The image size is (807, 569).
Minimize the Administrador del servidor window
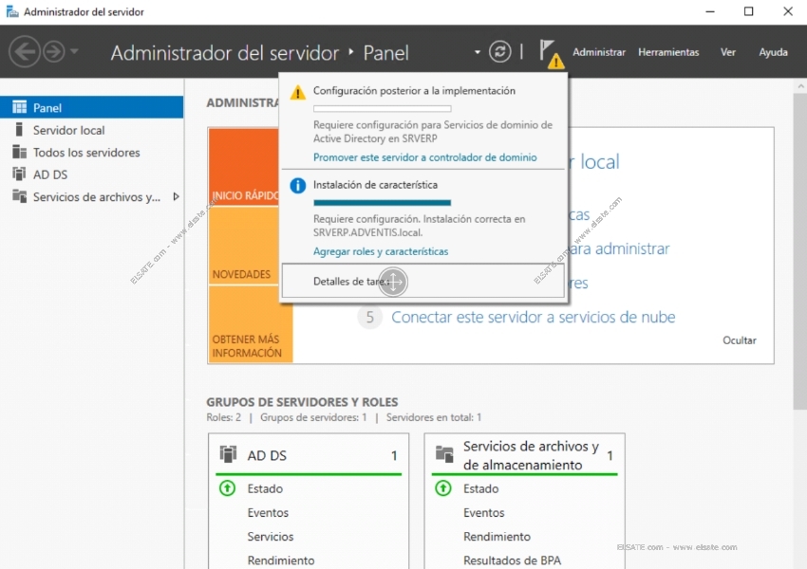pyautogui.click(x=710, y=11)
